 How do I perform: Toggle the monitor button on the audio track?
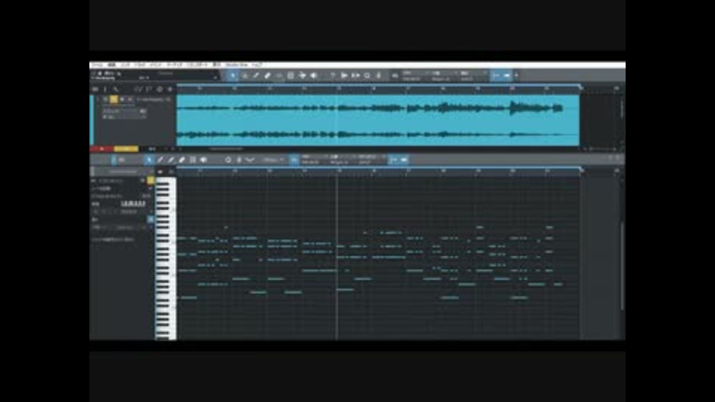click(130, 99)
